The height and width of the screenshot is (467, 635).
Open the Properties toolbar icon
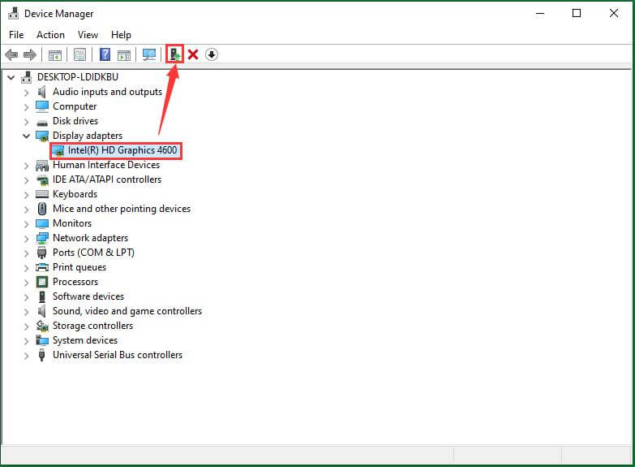(79, 54)
